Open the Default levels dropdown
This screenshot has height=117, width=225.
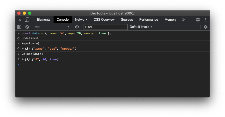click(x=141, y=27)
